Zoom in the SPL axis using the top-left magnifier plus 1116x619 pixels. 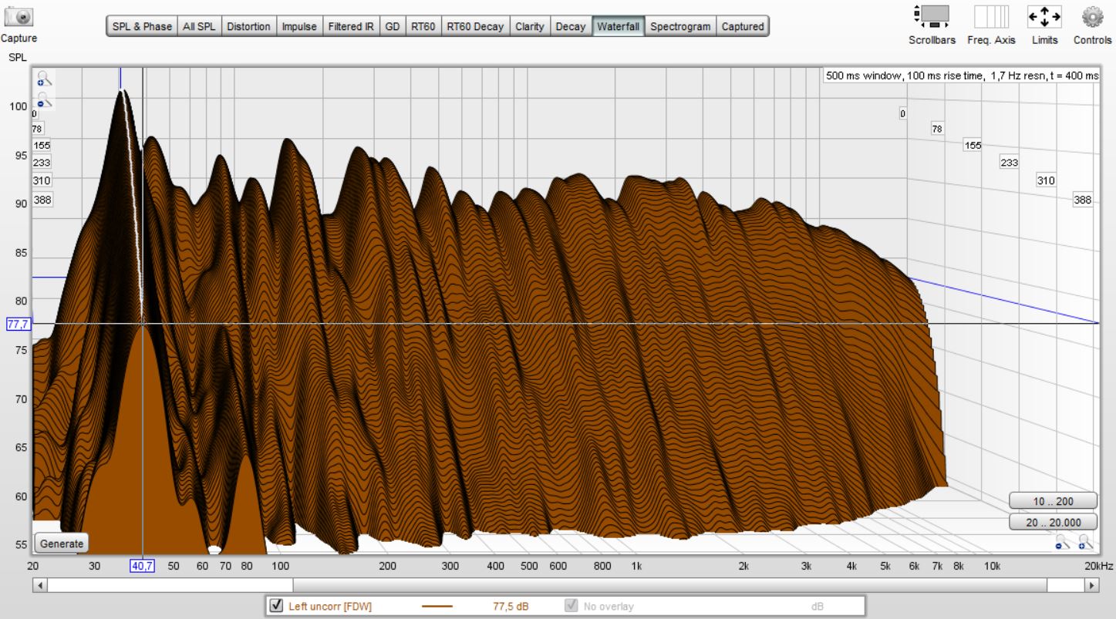(x=44, y=77)
